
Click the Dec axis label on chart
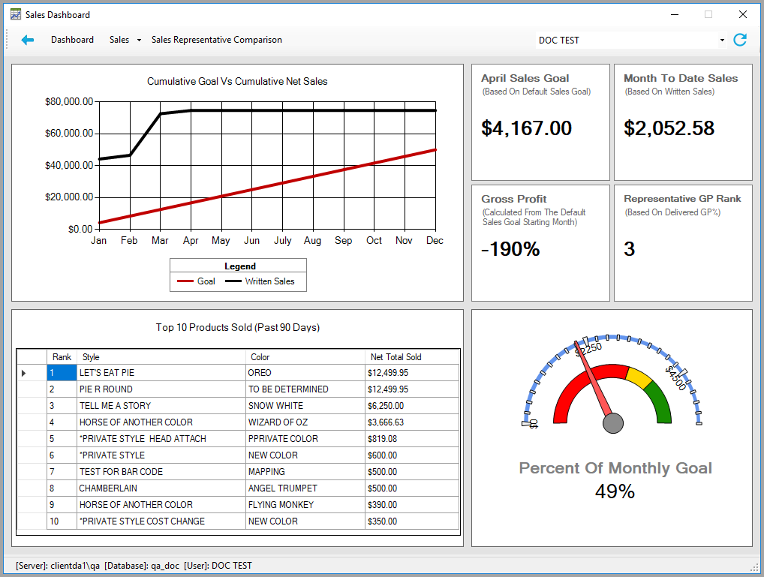tap(435, 240)
